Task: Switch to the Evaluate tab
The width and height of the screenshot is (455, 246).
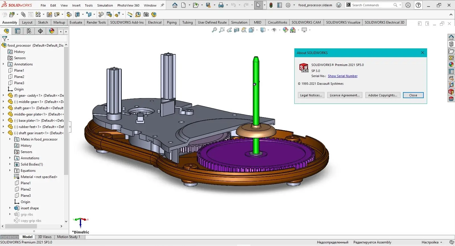Action: 76,22
